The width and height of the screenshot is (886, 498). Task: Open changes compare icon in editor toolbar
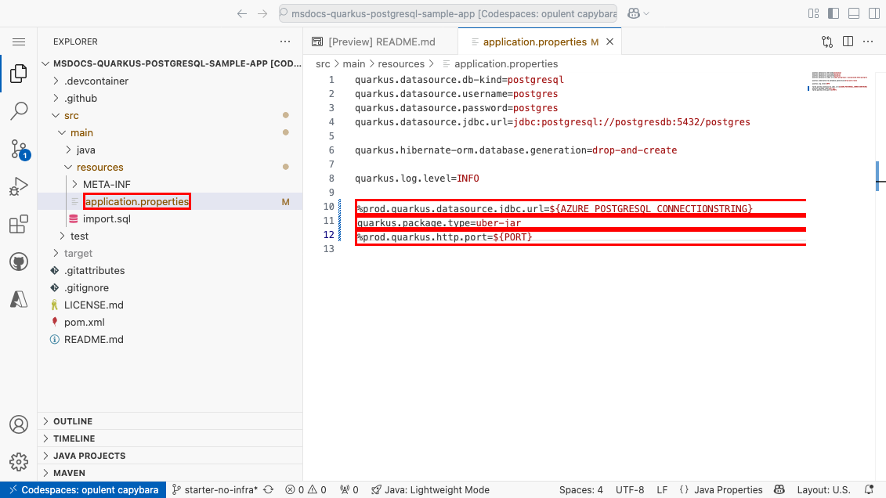[827, 41]
